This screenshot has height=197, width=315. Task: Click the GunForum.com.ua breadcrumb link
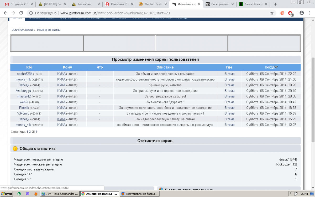coord(22,30)
